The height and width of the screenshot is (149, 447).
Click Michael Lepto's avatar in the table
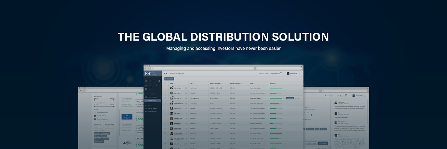point(172,118)
